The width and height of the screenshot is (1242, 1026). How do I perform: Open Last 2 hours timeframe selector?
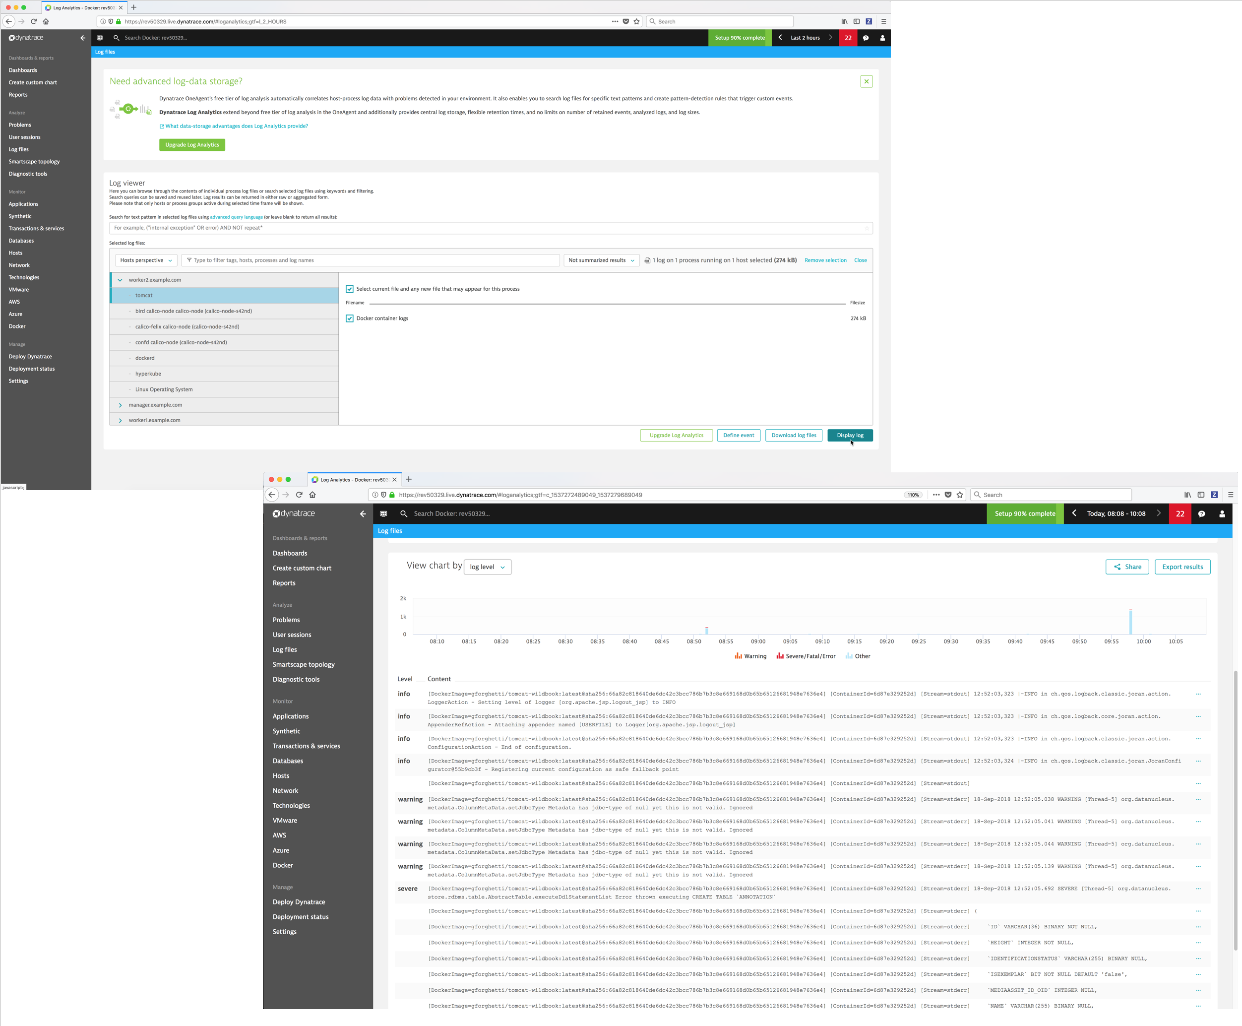[805, 38]
